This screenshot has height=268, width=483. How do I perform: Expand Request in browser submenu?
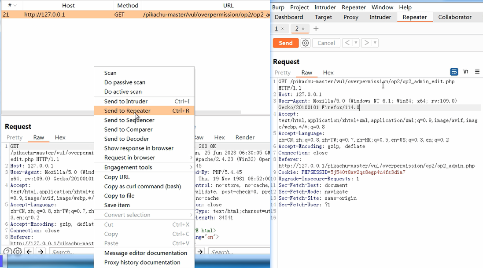[144, 158]
